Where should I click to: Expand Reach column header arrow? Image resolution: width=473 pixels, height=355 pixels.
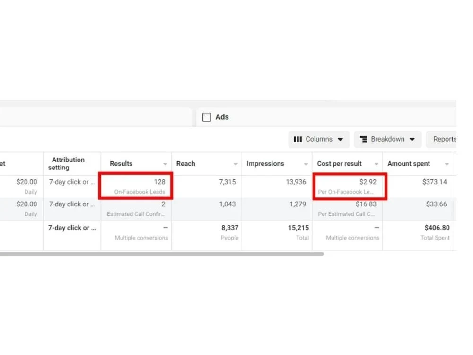click(x=236, y=164)
